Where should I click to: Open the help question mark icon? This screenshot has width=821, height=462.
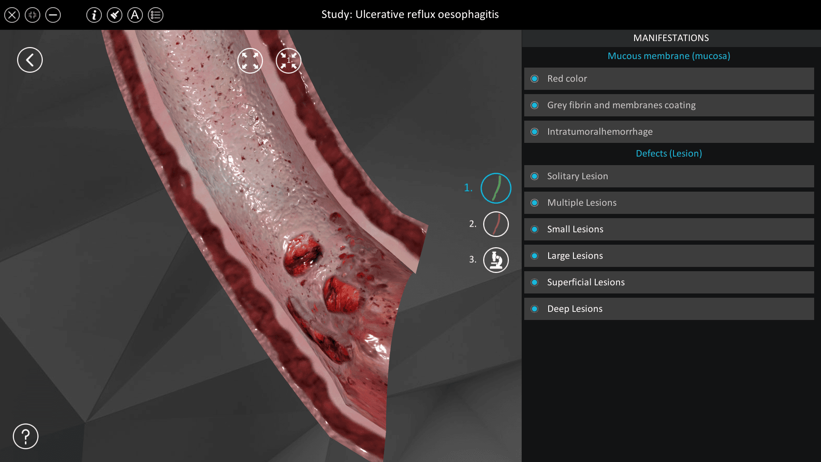click(26, 436)
